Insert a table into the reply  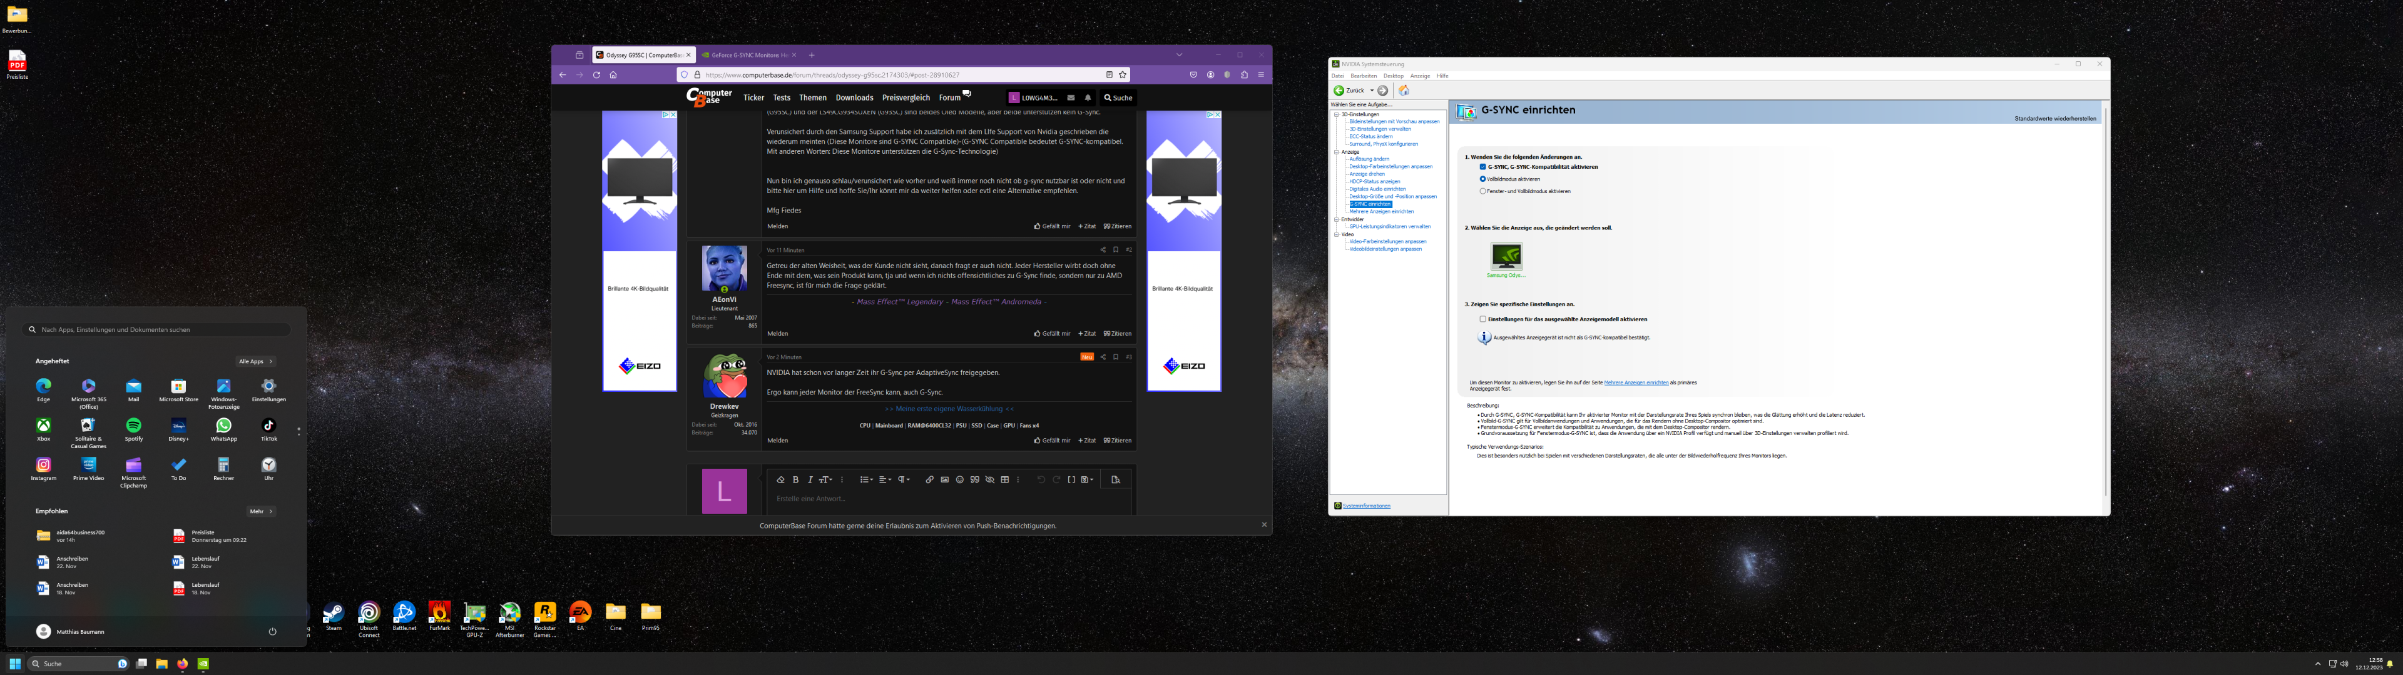click(x=1006, y=479)
